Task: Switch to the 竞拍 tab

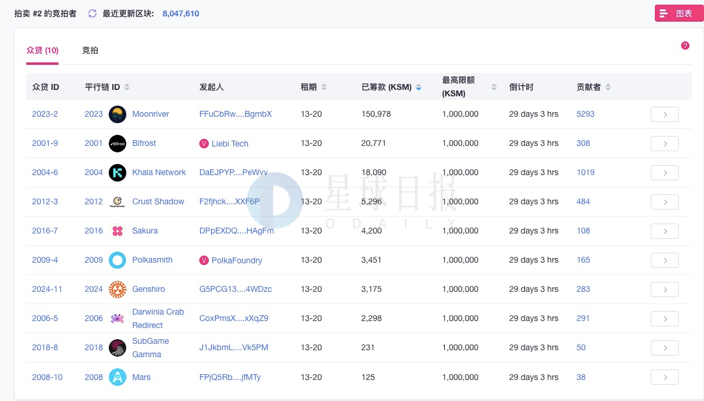Action: [90, 51]
